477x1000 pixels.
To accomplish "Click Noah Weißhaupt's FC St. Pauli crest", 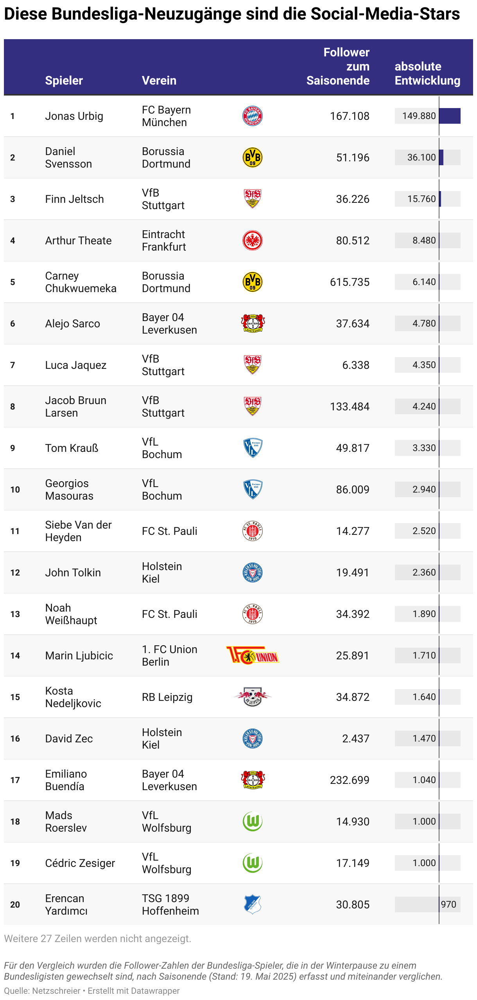I will [x=253, y=614].
